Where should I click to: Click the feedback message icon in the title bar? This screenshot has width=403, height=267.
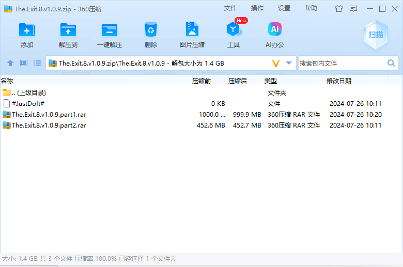[353, 9]
